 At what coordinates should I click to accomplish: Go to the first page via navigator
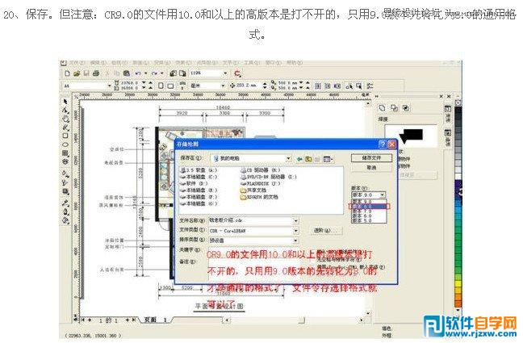[x=82, y=320]
